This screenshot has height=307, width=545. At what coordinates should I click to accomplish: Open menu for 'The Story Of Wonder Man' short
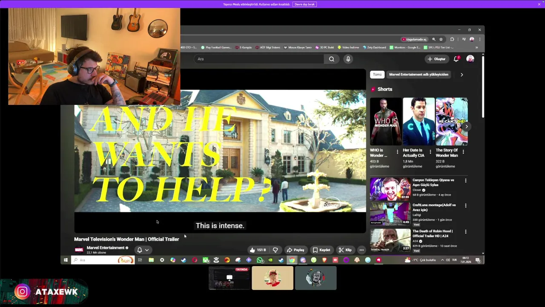tap(463, 152)
